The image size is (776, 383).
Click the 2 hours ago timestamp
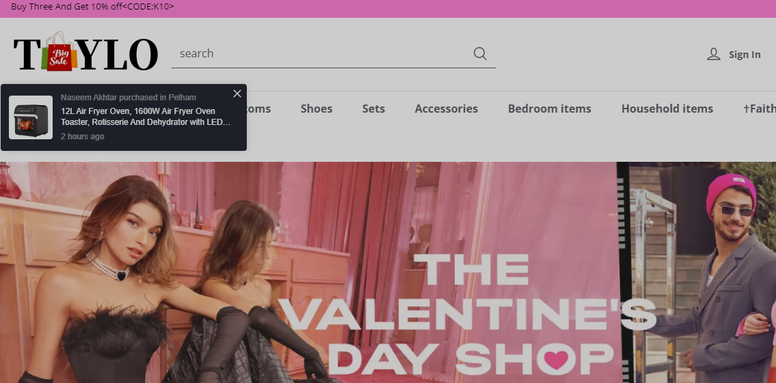(82, 137)
